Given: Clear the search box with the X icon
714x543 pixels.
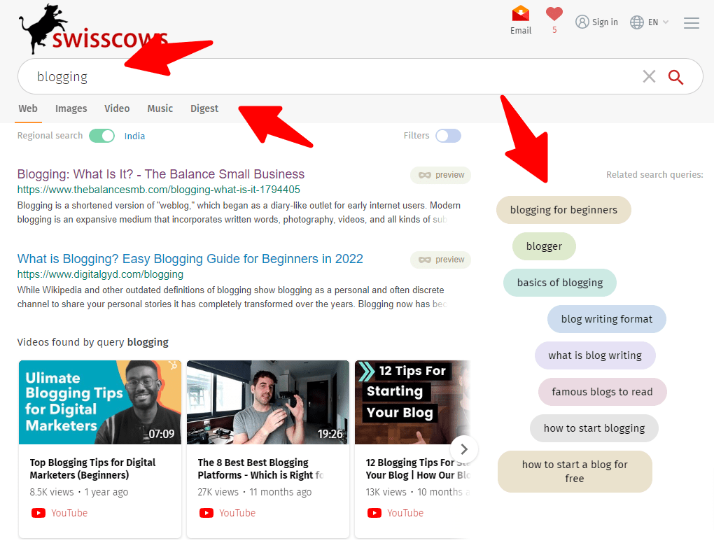Looking at the screenshot, I should point(649,76).
